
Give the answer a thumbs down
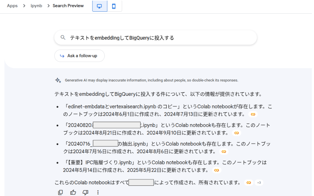pyautogui.click(x=85, y=192)
